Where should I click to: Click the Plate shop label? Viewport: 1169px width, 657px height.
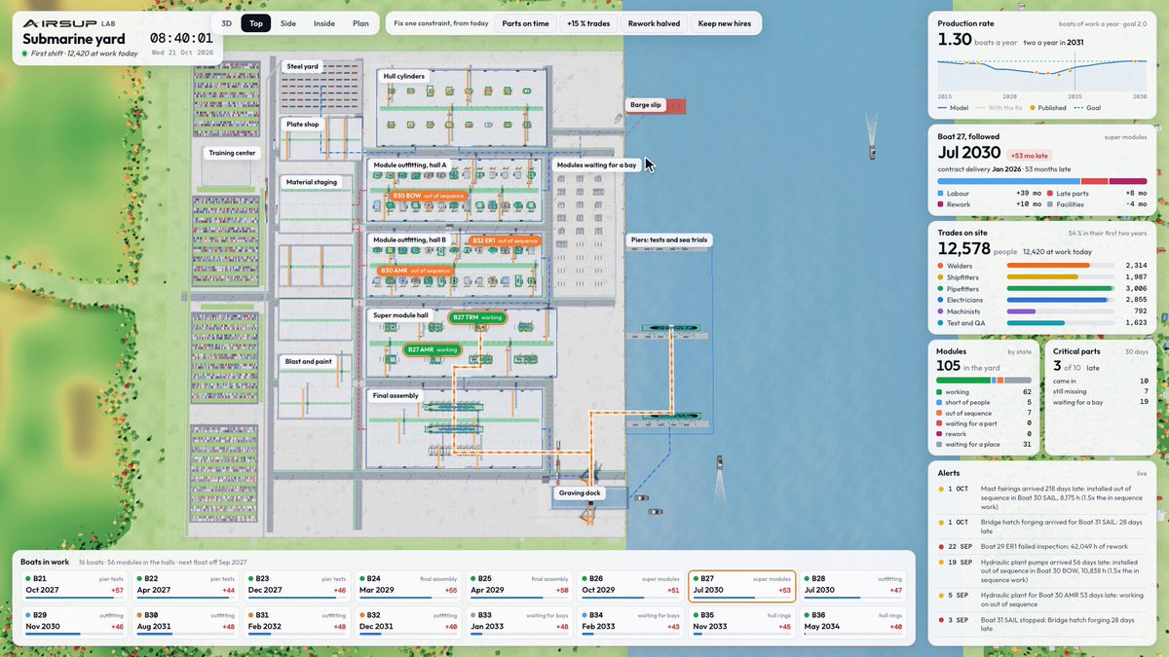point(303,125)
